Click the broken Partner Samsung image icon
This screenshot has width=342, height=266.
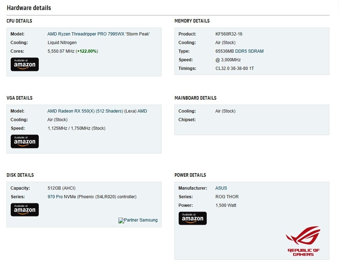coord(121,220)
